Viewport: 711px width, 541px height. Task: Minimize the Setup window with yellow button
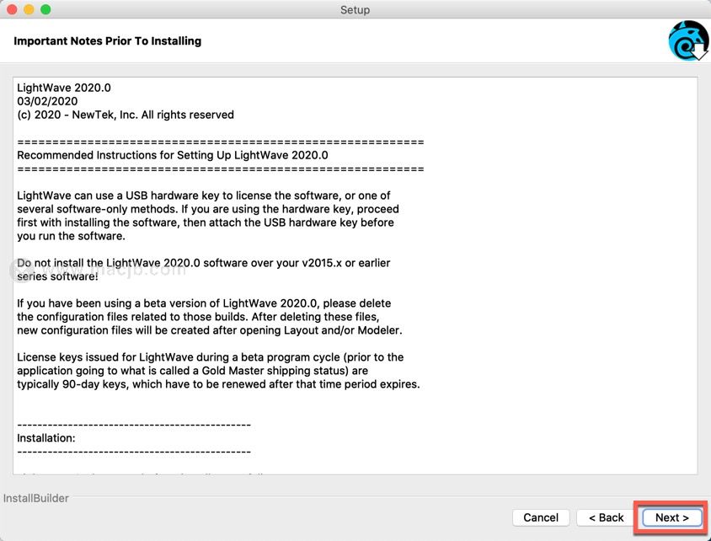pos(29,9)
